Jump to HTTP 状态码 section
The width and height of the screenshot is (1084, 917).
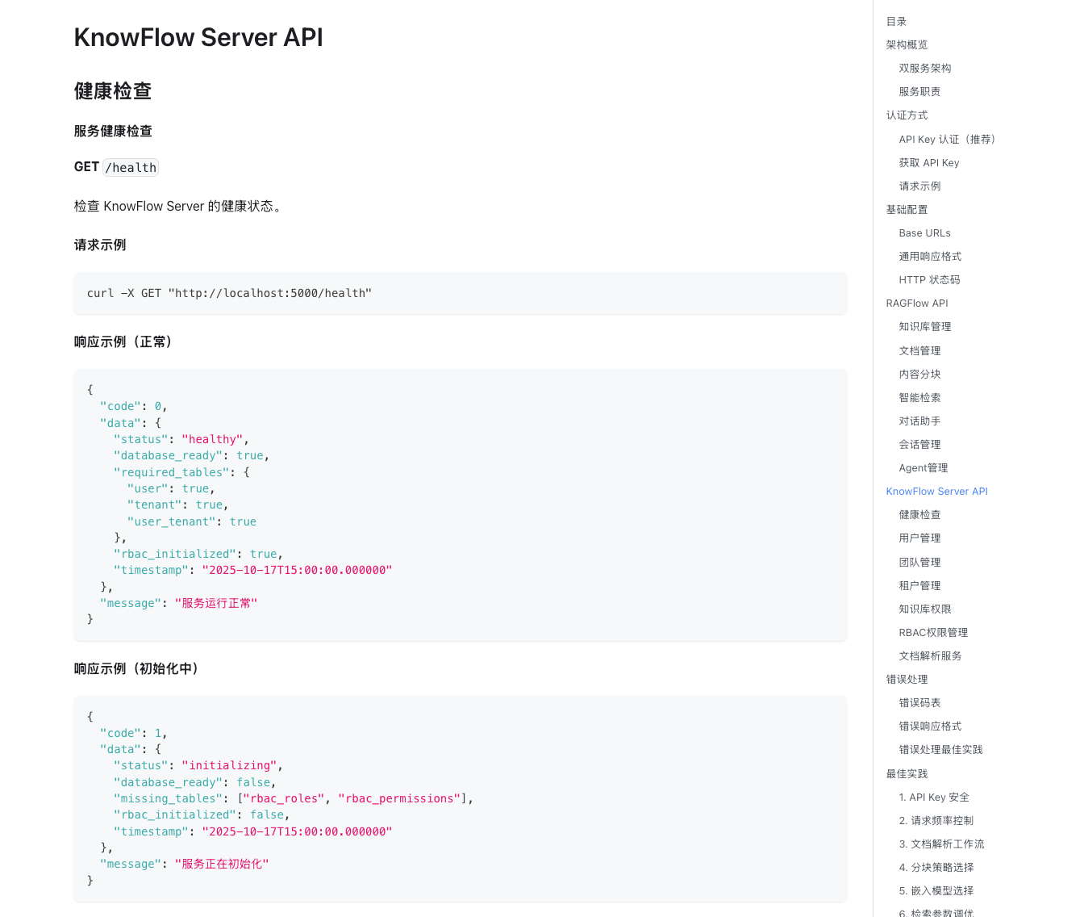click(x=929, y=280)
